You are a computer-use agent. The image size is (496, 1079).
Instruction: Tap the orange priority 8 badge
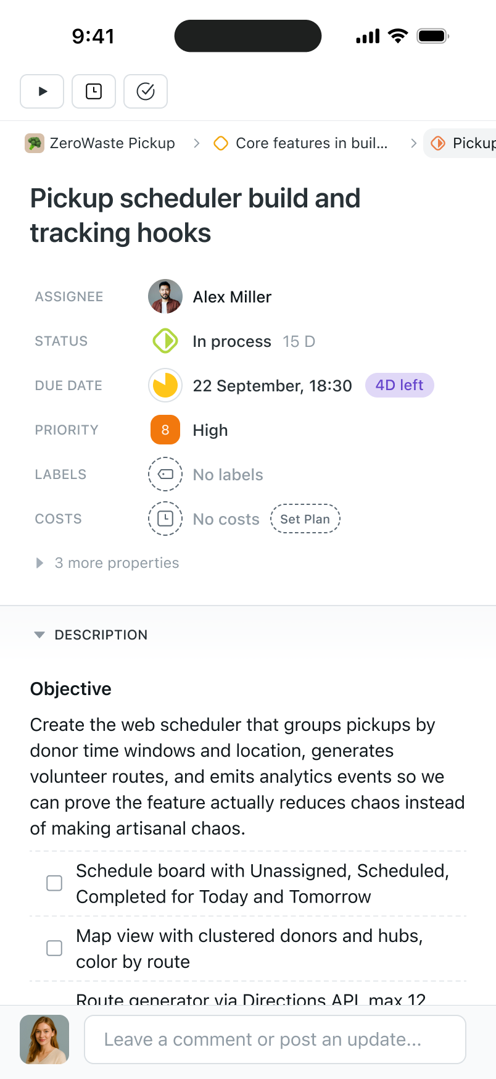165,430
